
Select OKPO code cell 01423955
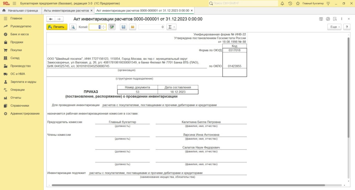[235, 66]
